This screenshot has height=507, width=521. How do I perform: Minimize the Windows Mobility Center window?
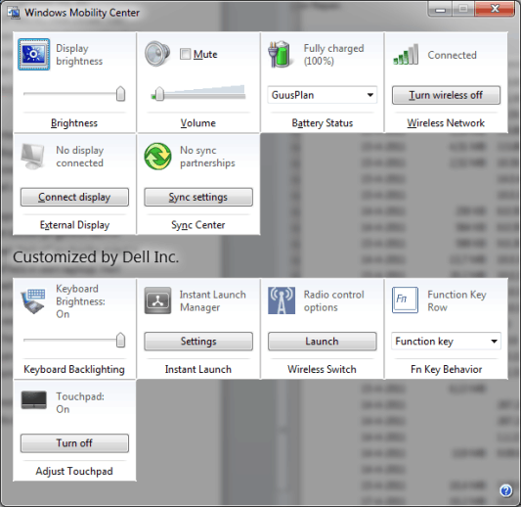[x=440, y=9]
